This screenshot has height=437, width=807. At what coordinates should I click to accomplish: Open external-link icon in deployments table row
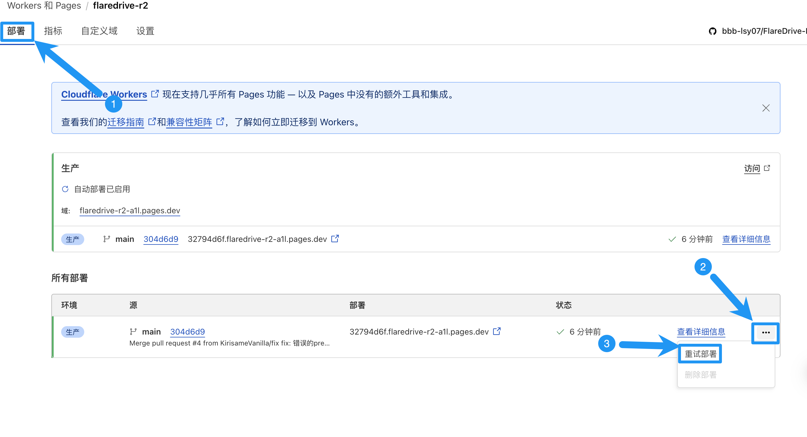click(x=497, y=331)
